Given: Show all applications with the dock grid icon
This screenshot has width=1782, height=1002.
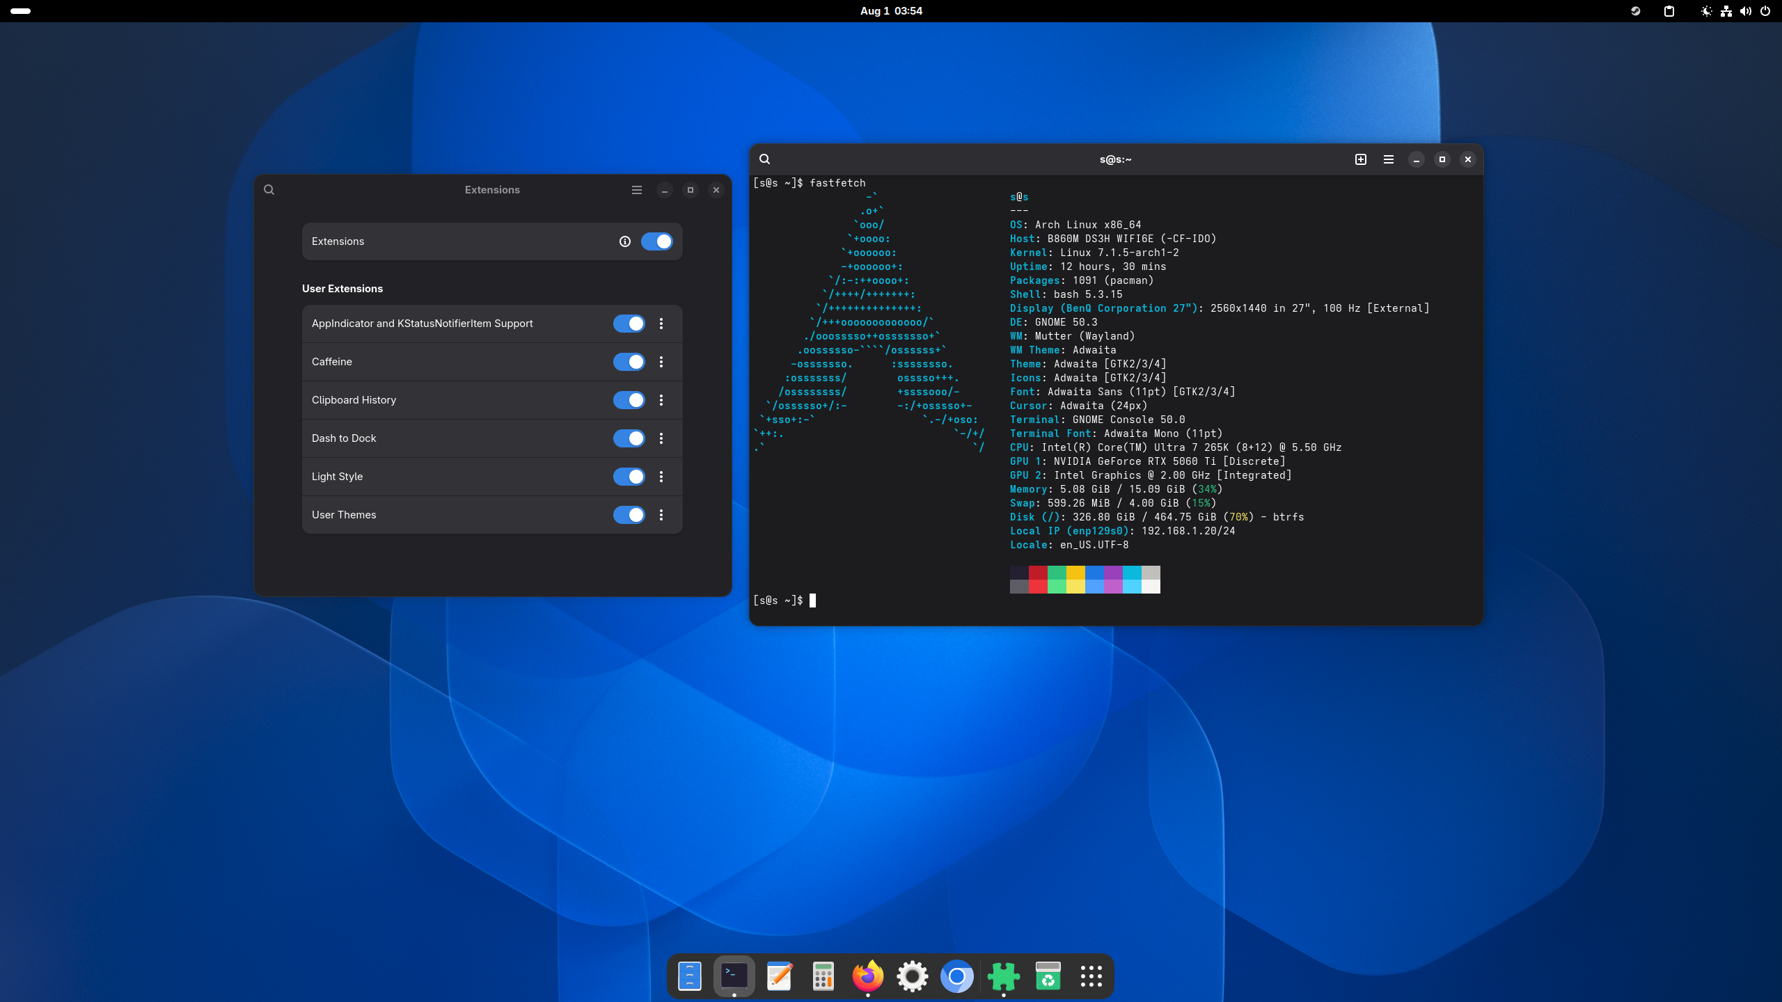Looking at the screenshot, I should (1091, 976).
